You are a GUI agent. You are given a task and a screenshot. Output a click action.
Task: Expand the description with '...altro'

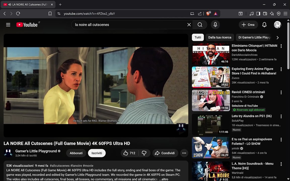pos(163,179)
